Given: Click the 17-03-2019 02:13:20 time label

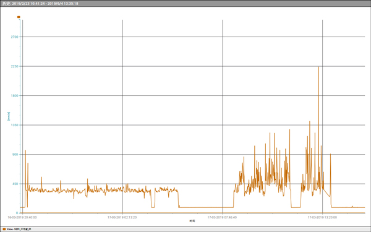Looking at the screenshot, I should (x=122, y=217).
